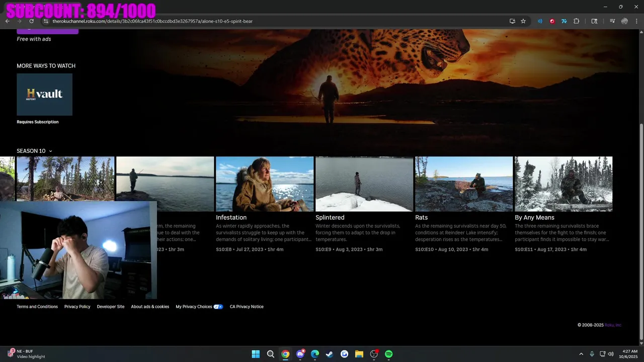Click the microphone tray icon
This screenshot has height=362, width=644.
click(x=592, y=354)
